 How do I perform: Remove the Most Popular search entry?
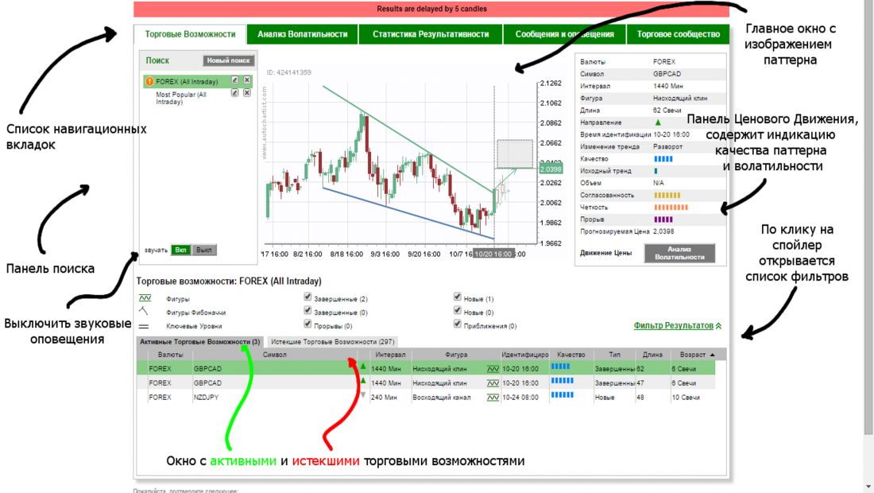[247, 93]
